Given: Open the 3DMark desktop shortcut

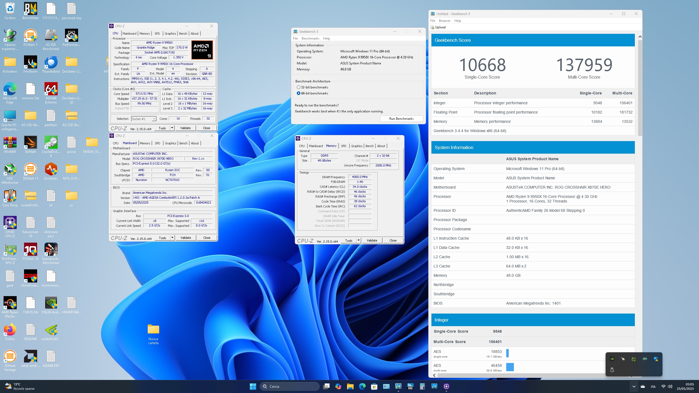Looking at the screenshot, I should 30,145.
